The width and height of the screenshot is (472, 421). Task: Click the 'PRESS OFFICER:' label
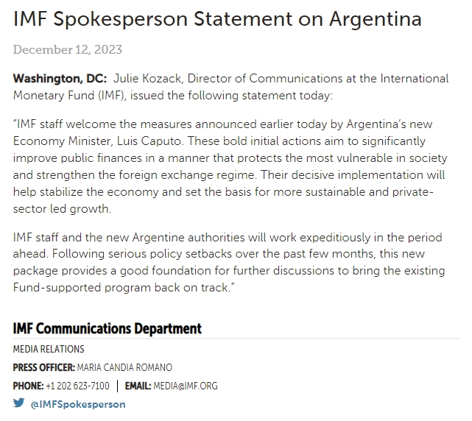pos(44,367)
